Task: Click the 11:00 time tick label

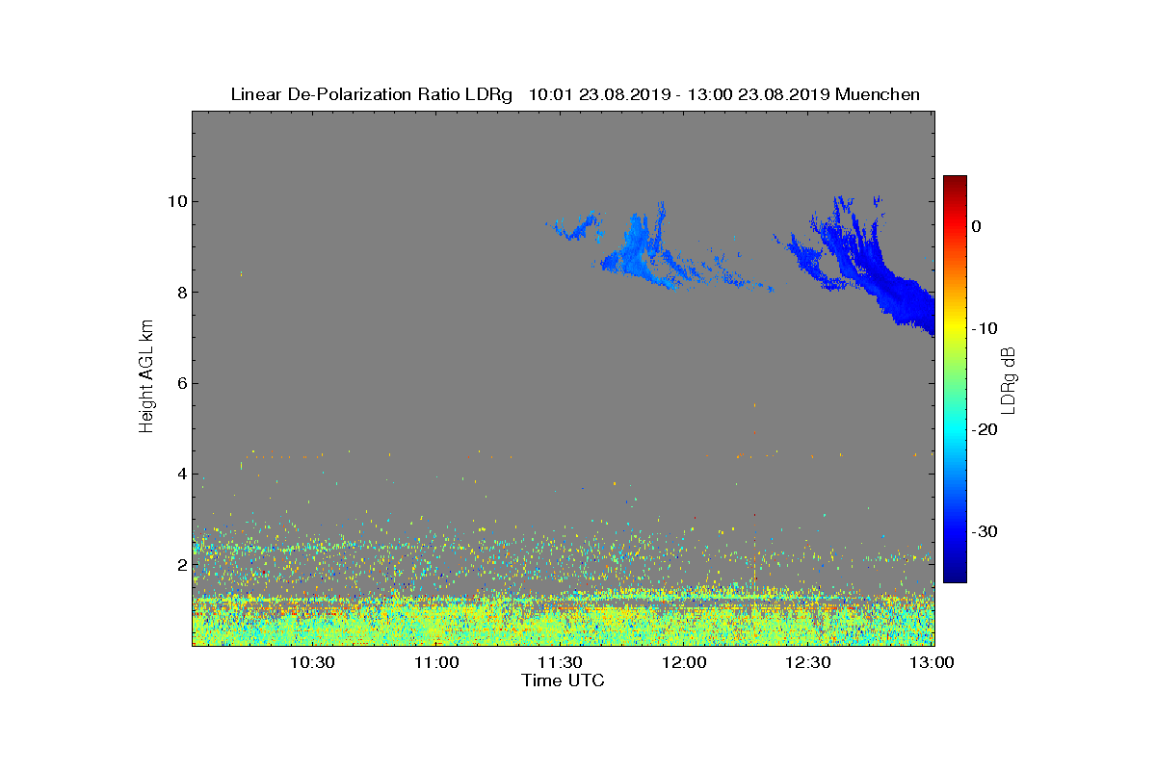Action: [436, 663]
